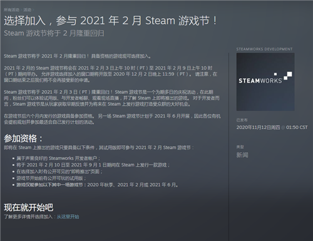The width and height of the screenshot is (313, 241).
Task: Open the 活动 breadcrumb link
Action: pyautogui.click(x=27, y=9)
